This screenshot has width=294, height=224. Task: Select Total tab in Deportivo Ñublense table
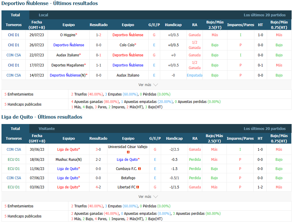(15, 15)
